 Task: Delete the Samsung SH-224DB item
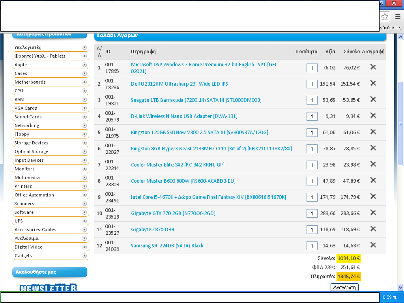[373, 245]
